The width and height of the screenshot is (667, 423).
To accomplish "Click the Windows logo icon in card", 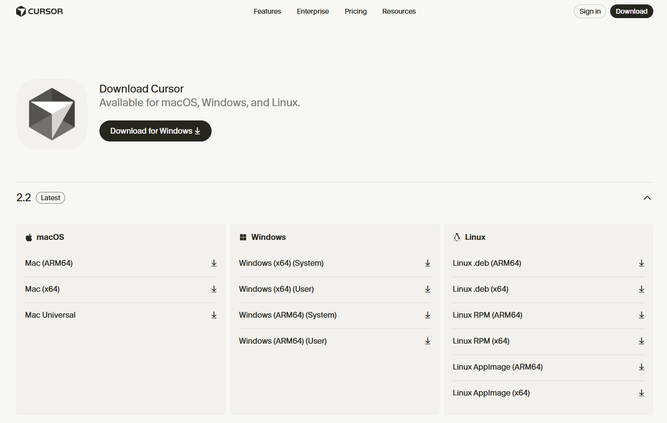I will 242,237.
